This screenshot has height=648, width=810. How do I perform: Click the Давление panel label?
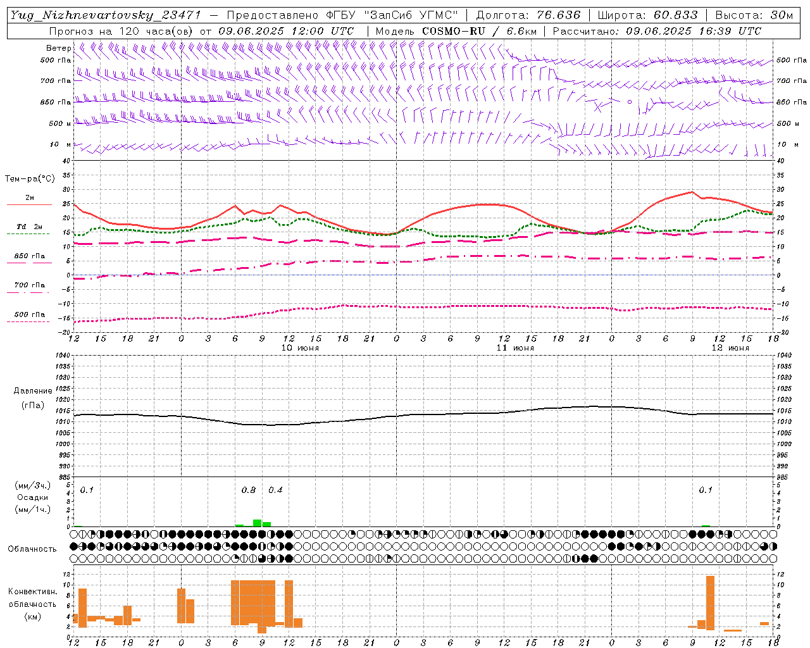point(33,391)
